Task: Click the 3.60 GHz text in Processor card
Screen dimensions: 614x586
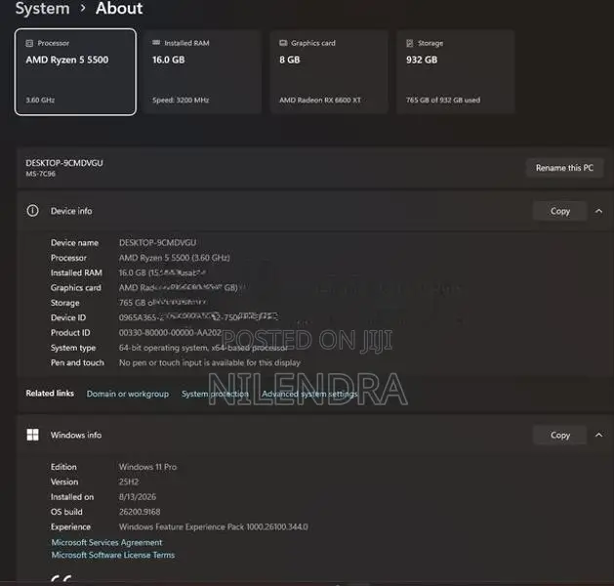Action: click(40, 100)
